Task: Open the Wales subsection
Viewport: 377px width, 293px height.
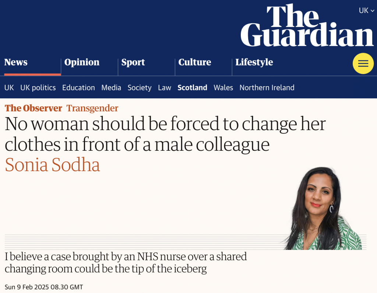Action: coord(223,88)
